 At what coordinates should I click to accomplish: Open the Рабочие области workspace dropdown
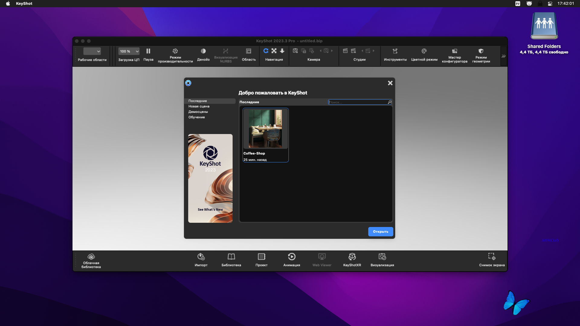(x=92, y=51)
